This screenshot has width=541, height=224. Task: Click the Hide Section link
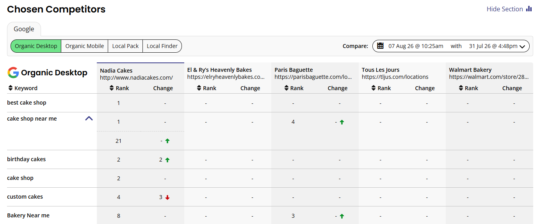click(x=505, y=9)
